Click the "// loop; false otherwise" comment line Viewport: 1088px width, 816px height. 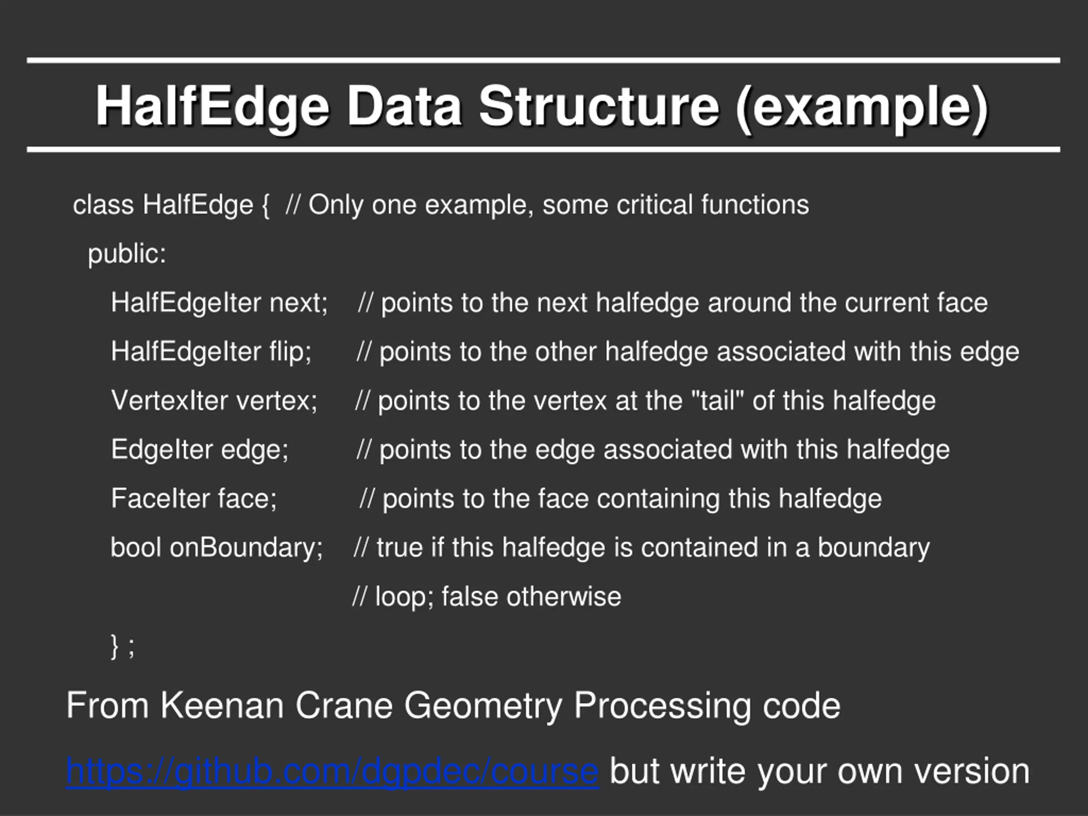[x=487, y=597]
